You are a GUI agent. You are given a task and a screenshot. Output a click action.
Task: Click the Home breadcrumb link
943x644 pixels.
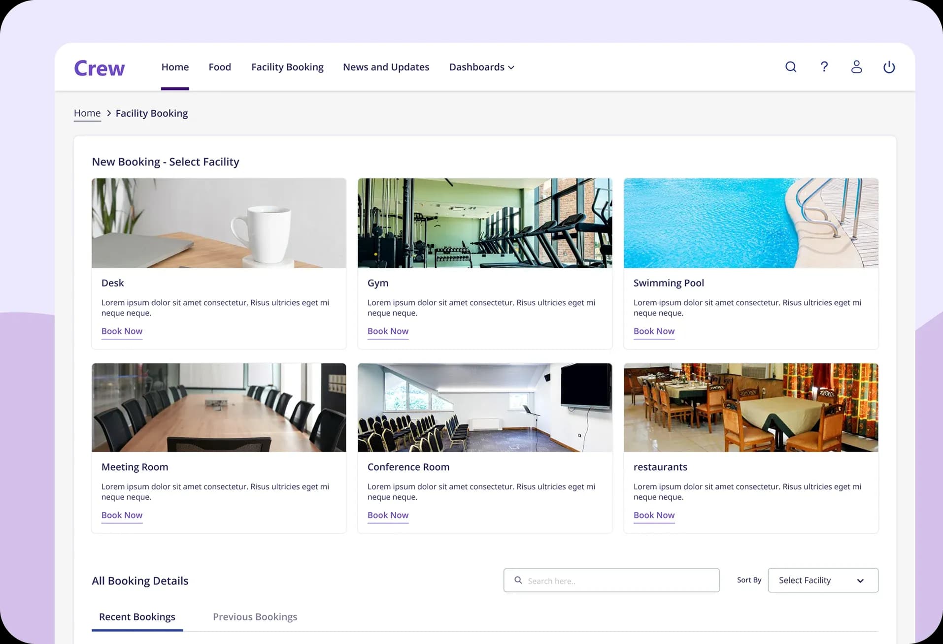click(x=87, y=113)
